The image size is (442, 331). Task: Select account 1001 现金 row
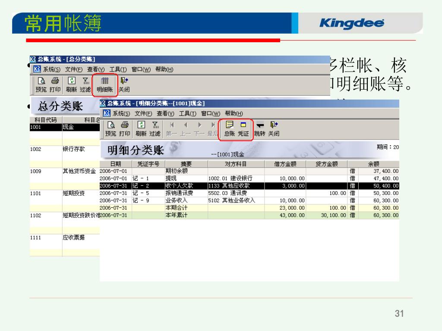[65, 127]
